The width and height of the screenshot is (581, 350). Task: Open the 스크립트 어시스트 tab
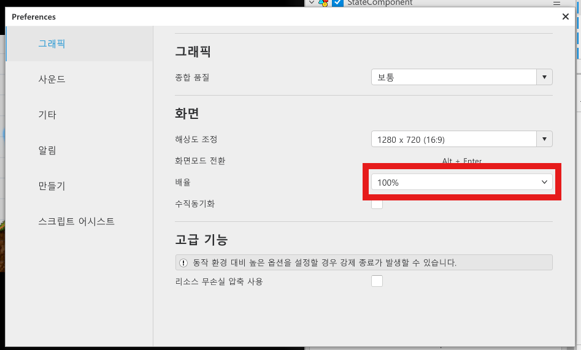[79, 221]
